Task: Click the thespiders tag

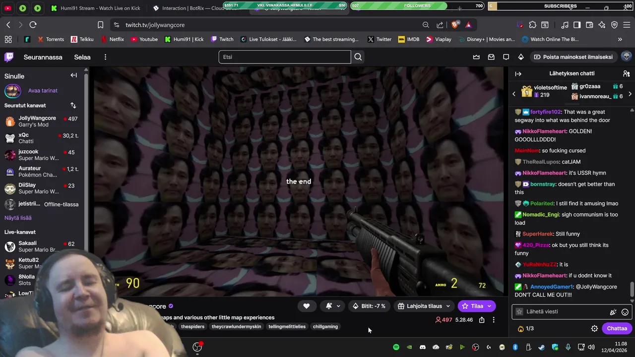Action: click(192, 326)
